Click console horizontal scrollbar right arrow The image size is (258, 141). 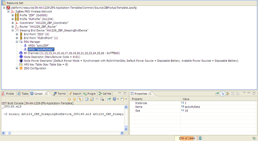coord(122,133)
